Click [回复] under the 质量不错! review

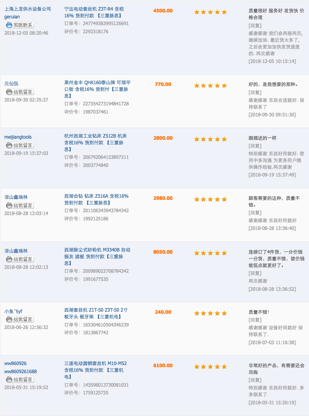point(255,320)
